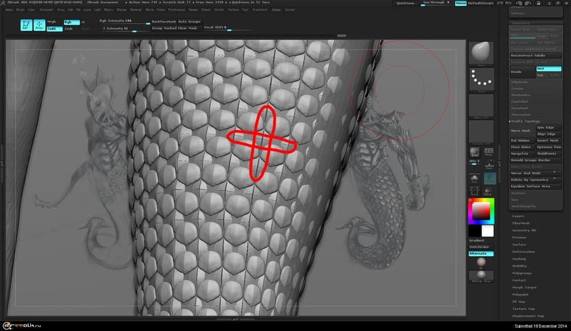Toggle the Rgb paint mode
The image size is (571, 331).
pos(71,22)
